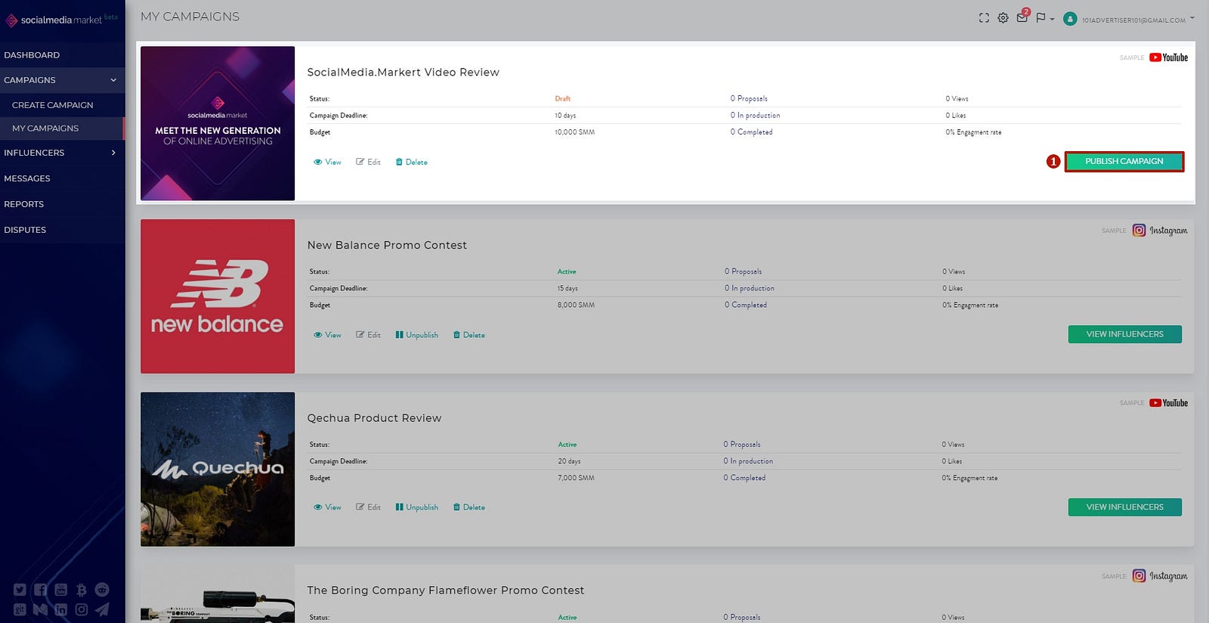1209x623 pixels.
Task: Go to Create Campaign menu item
Action: (53, 105)
